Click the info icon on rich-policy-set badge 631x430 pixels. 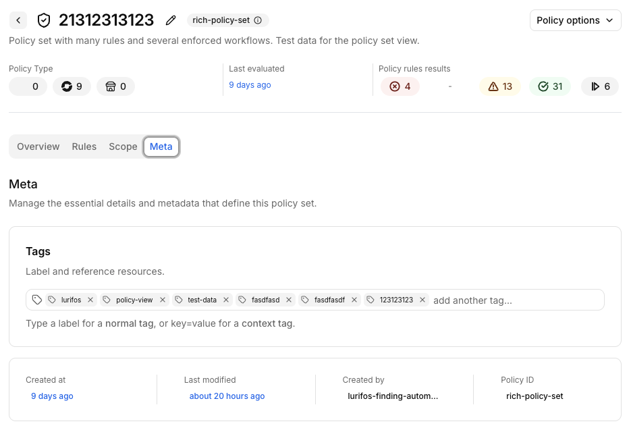pos(258,20)
